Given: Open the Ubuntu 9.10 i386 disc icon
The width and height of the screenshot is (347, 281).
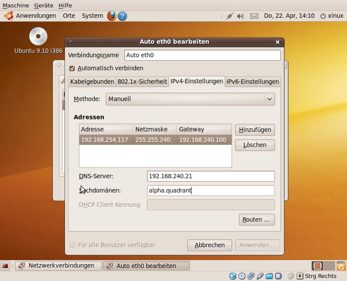Looking at the screenshot, I should (x=38, y=36).
